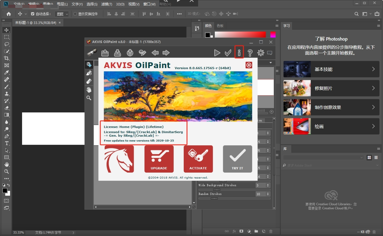Screen dimensions: 383x236
Task: Open the 图层(L) menu
Action: [62, 4]
